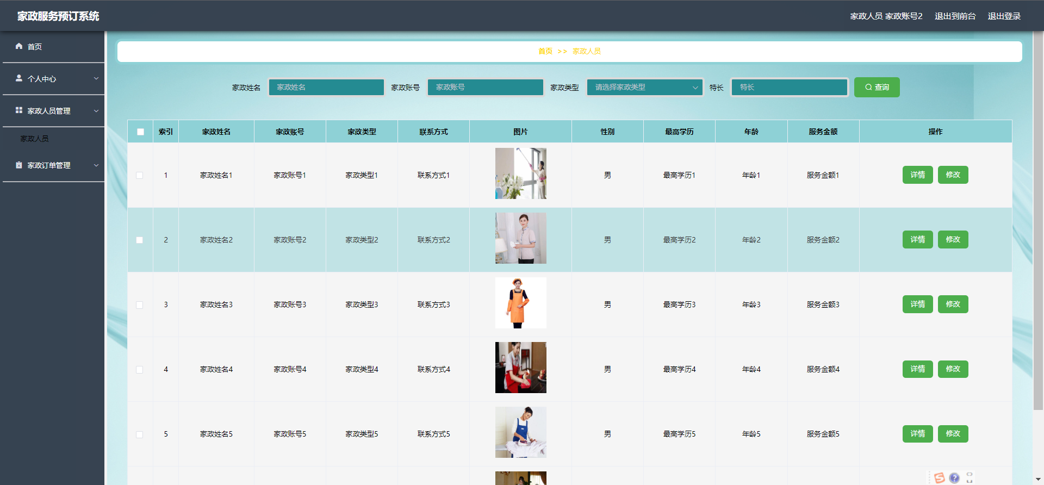
Task: Click 修改 for 家政姓名4
Action: click(953, 369)
